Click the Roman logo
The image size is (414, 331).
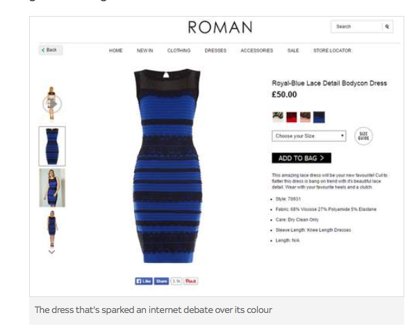220,28
